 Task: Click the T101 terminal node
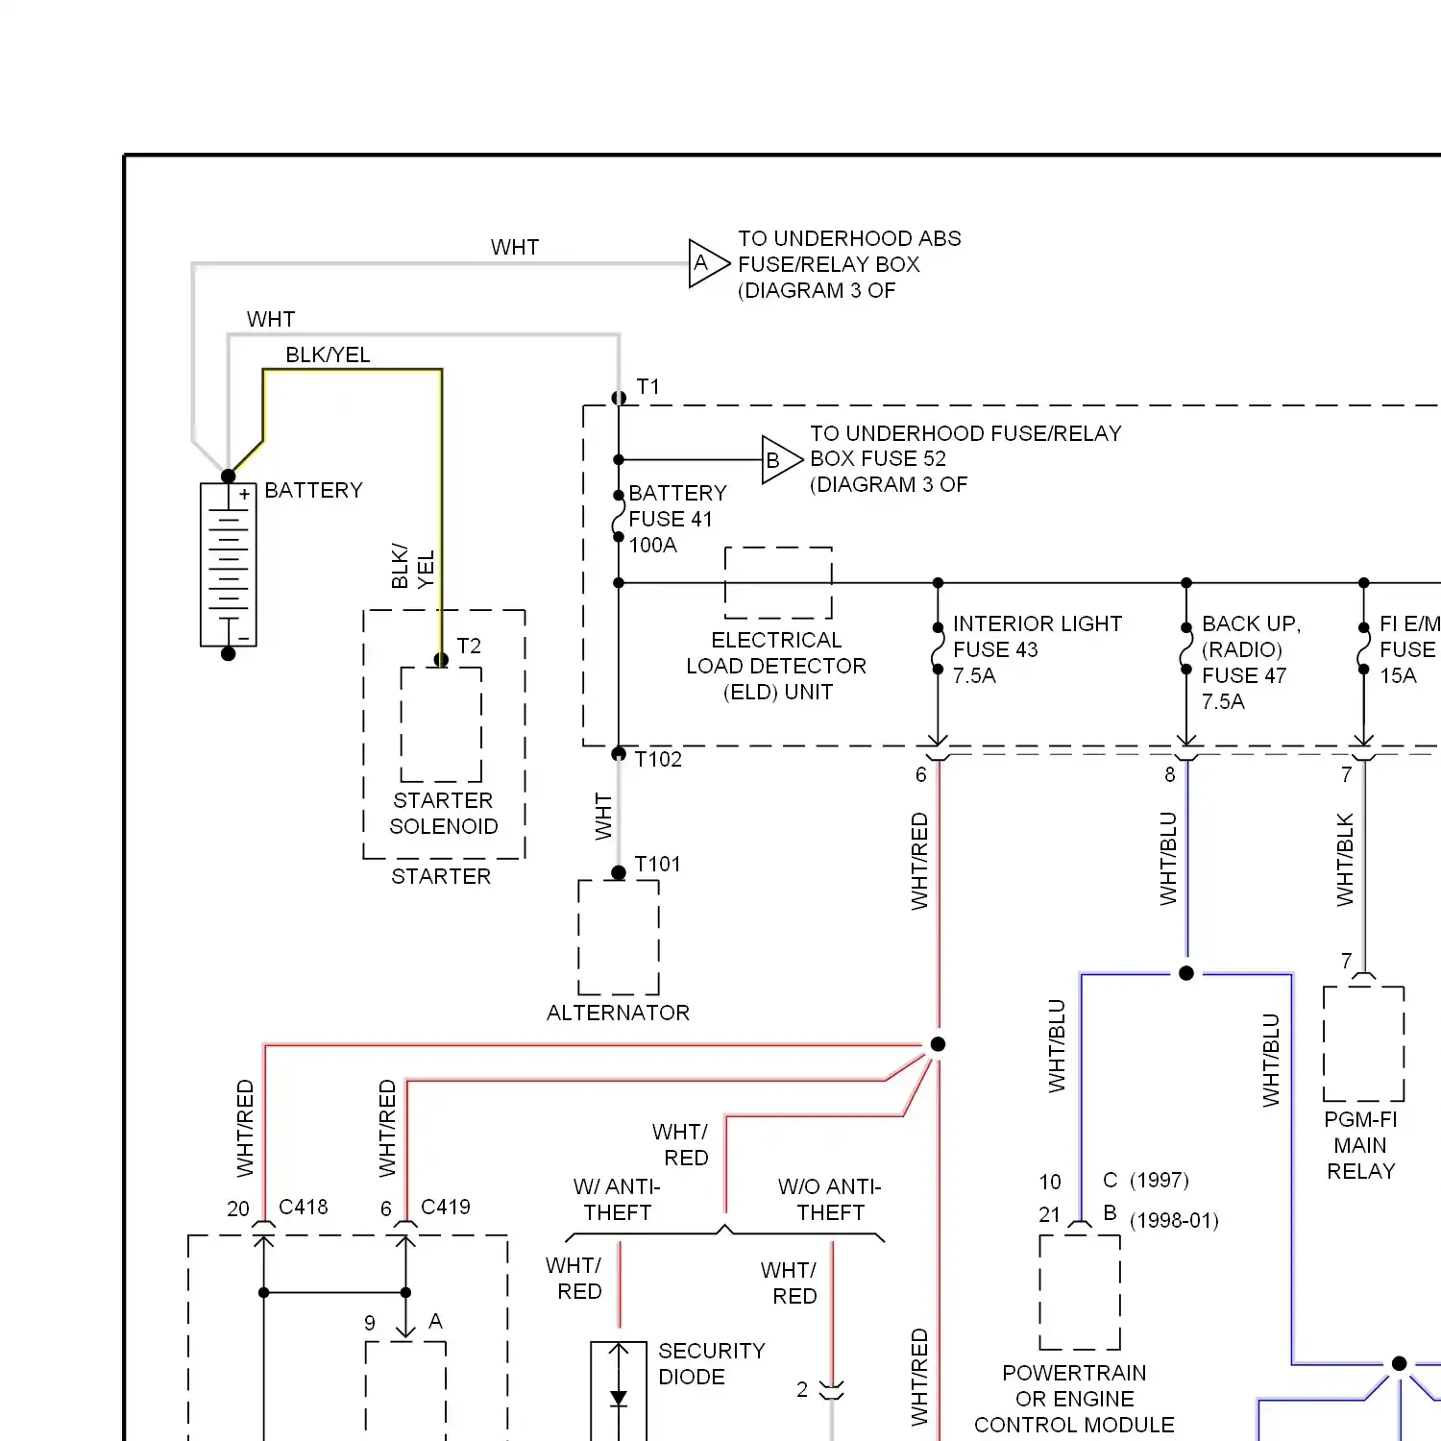(x=619, y=872)
